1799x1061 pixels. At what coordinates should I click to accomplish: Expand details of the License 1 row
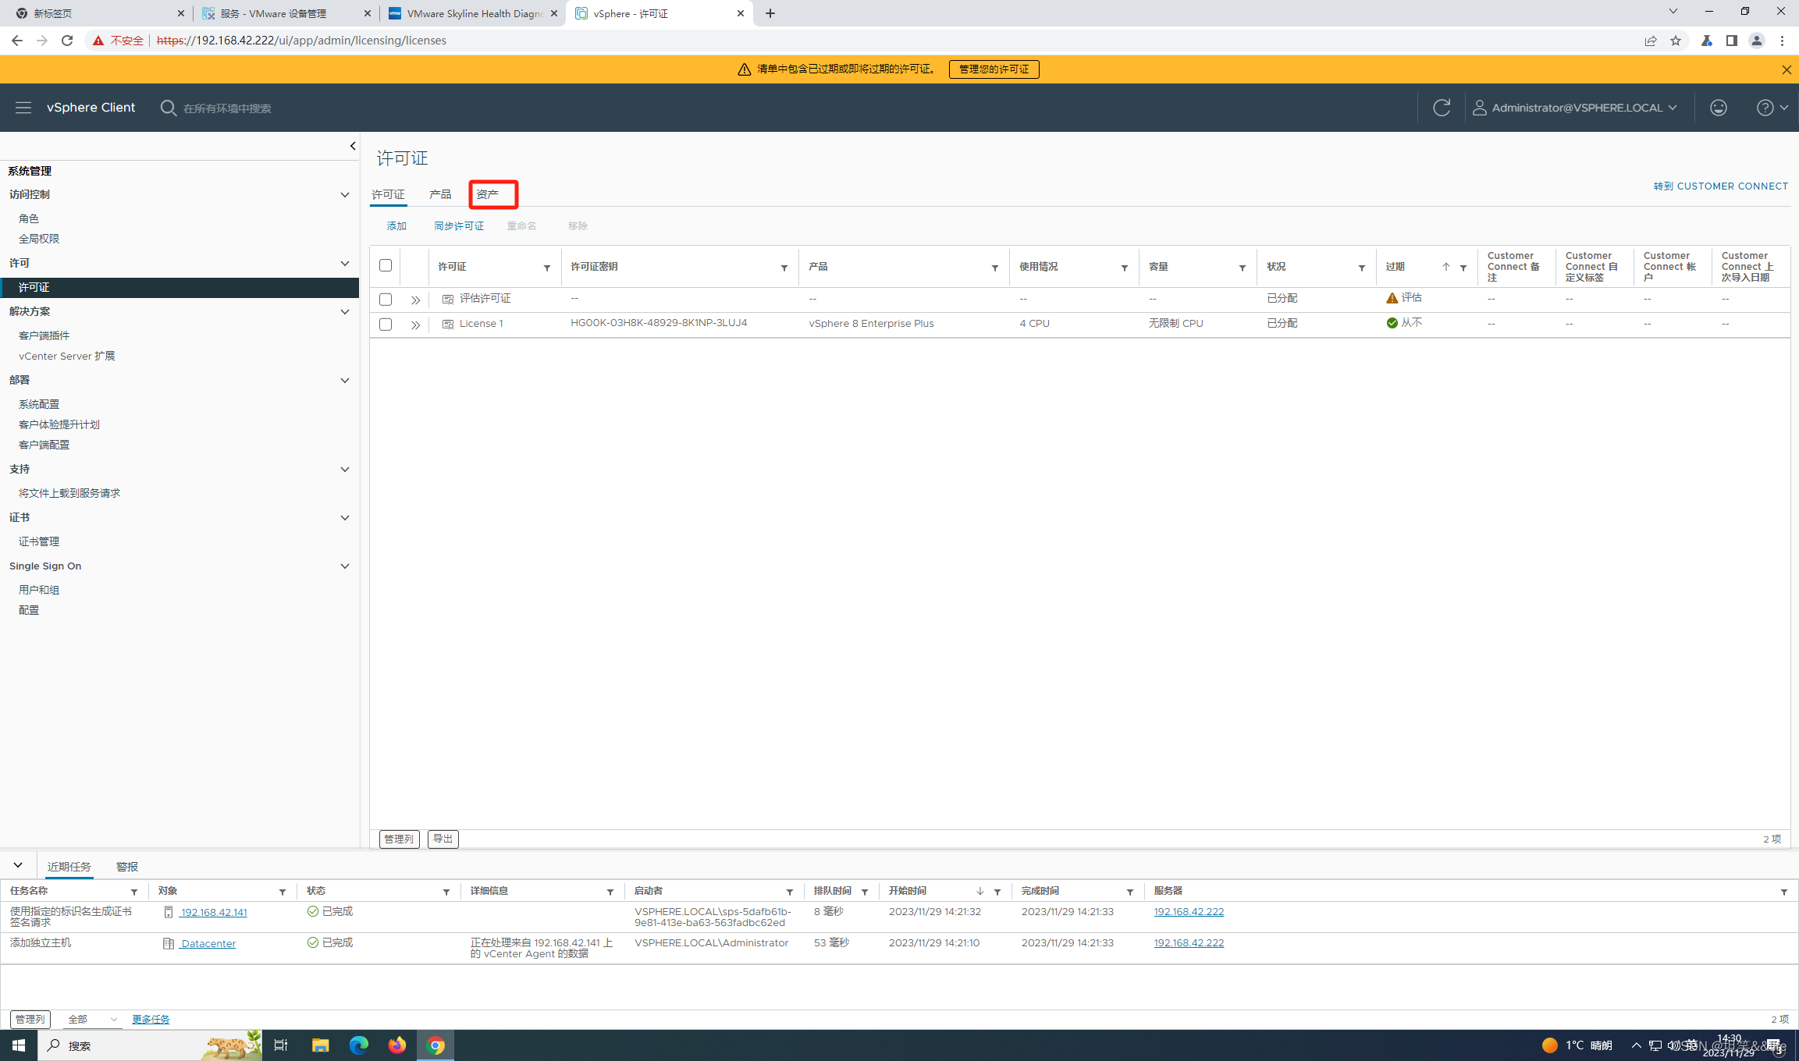coord(415,325)
